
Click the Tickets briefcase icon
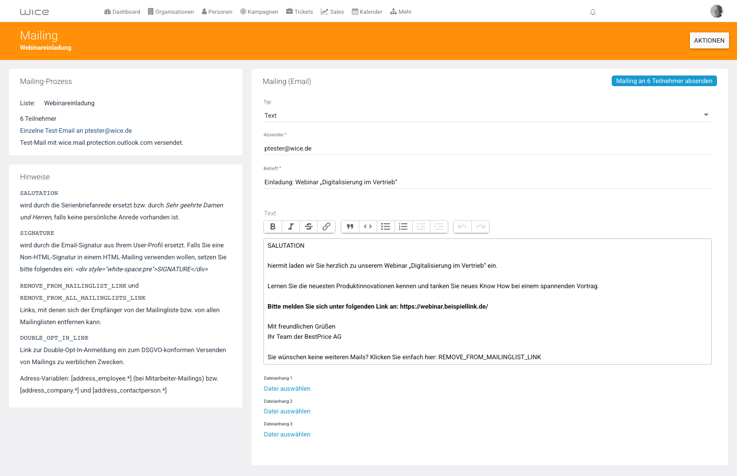(x=289, y=12)
